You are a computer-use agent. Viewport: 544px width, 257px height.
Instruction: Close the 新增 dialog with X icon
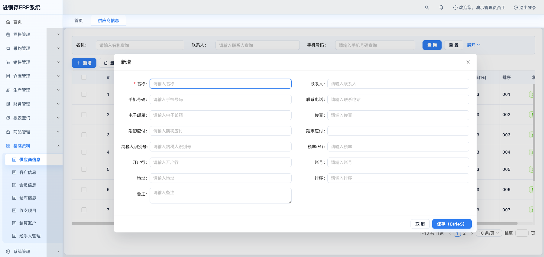point(468,62)
